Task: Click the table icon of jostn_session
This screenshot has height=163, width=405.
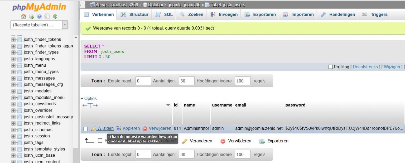Action: tap(20, 136)
